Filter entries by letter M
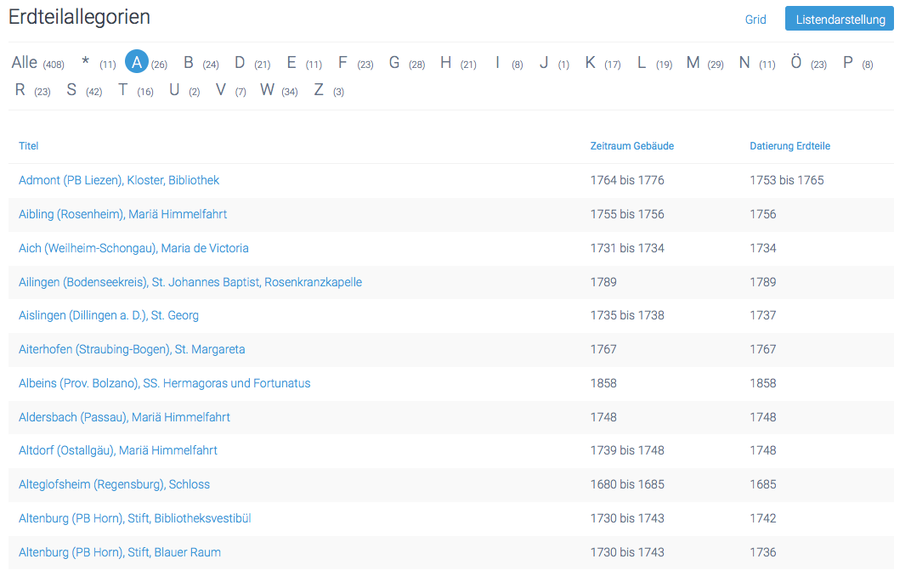The image size is (911, 576). tap(693, 63)
